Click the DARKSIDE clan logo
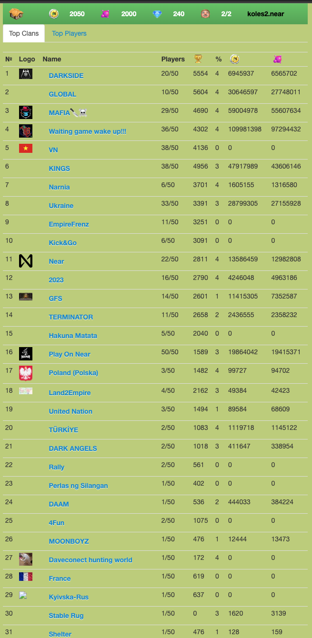 point(26,74)
